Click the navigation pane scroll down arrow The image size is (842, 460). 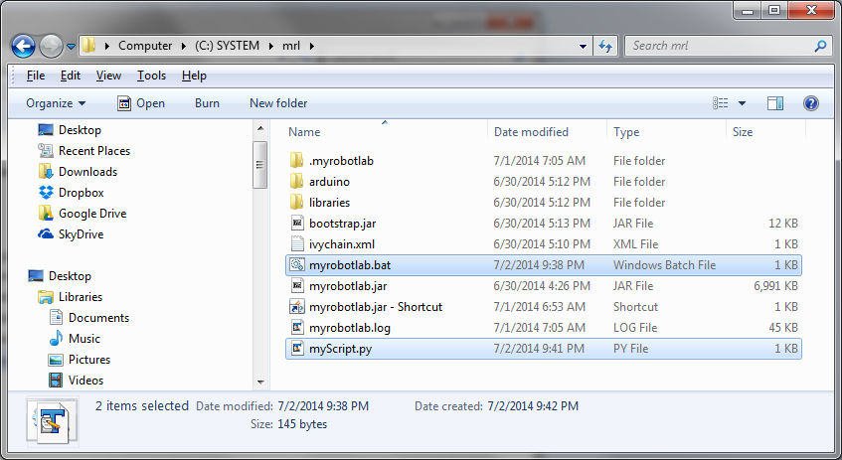tap(260, 383)
